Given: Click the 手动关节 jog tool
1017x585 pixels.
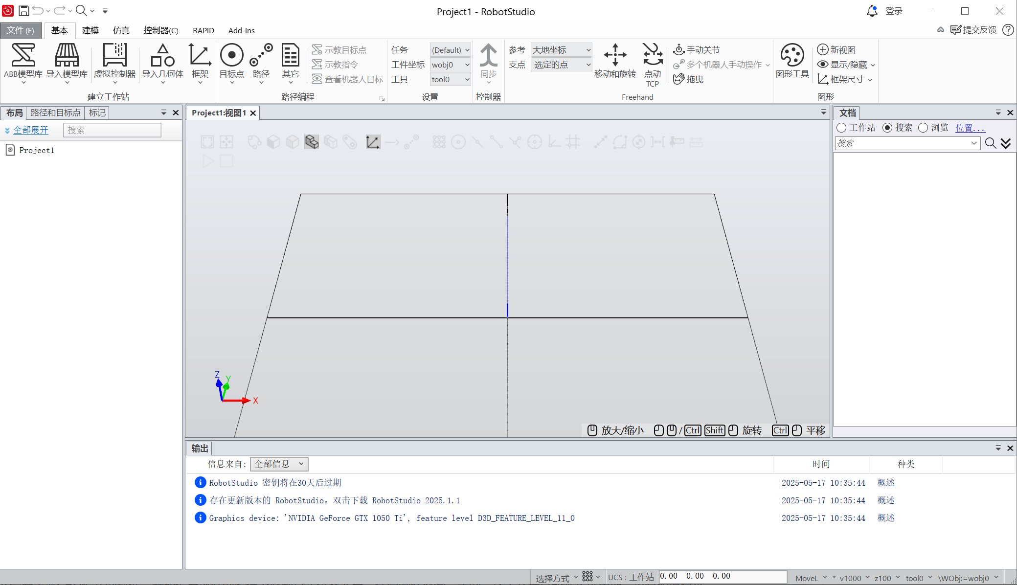Looking at the screenshot, I should click(x=697, y=50).
